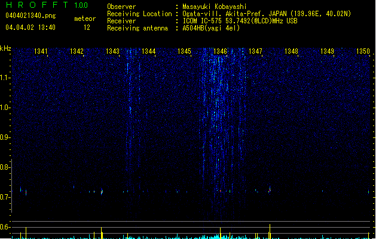
Task: Click the 1345 time marker
Action: coord(184,51)
